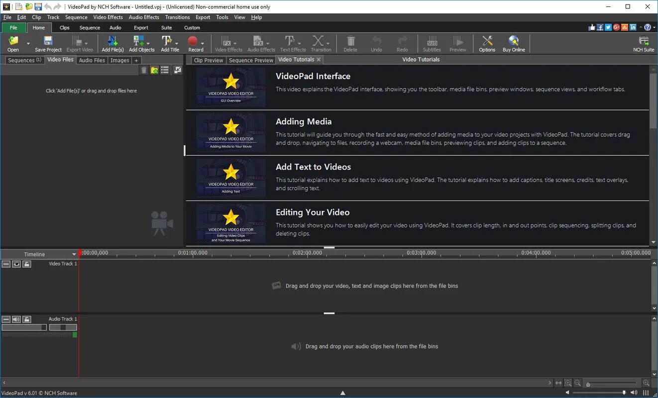This screenshot has height=398, width=658.
Task: Toggle the lock on Audio Track 1
Action: pos(27,319)
